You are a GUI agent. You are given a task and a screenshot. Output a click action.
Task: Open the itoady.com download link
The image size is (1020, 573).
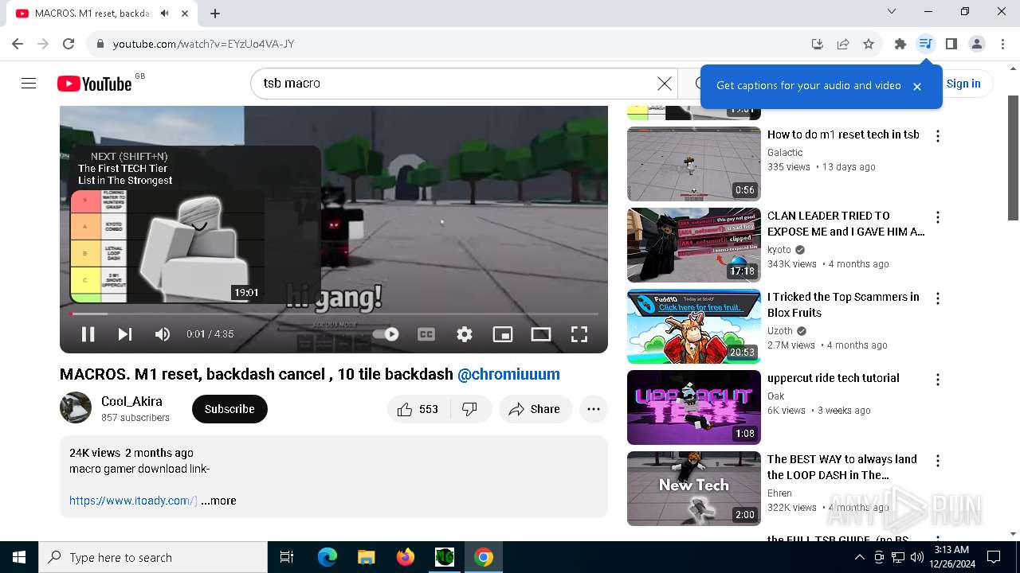133,501
